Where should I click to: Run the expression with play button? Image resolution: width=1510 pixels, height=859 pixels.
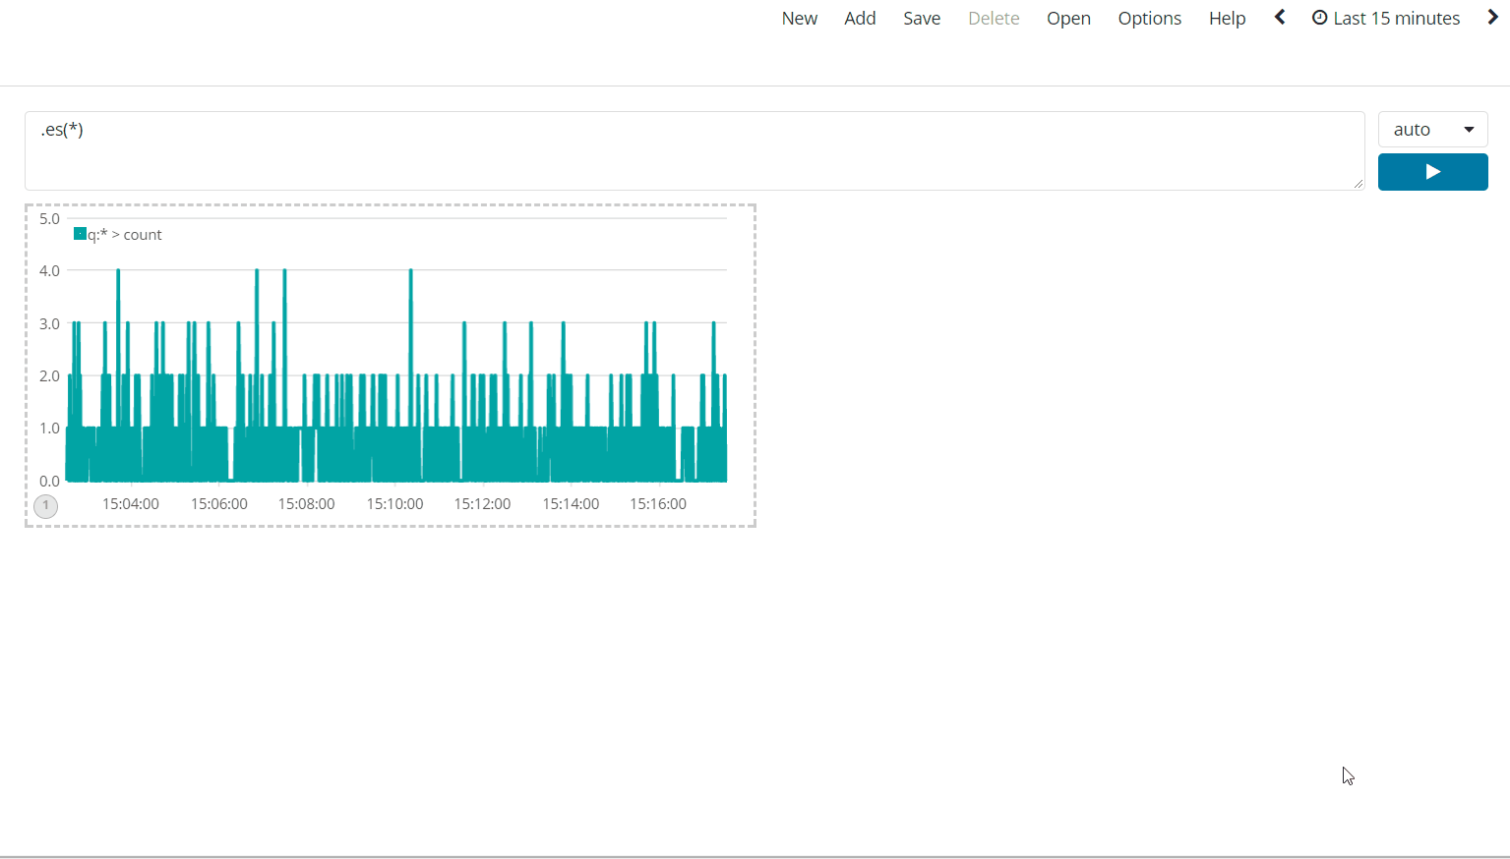1432,172
